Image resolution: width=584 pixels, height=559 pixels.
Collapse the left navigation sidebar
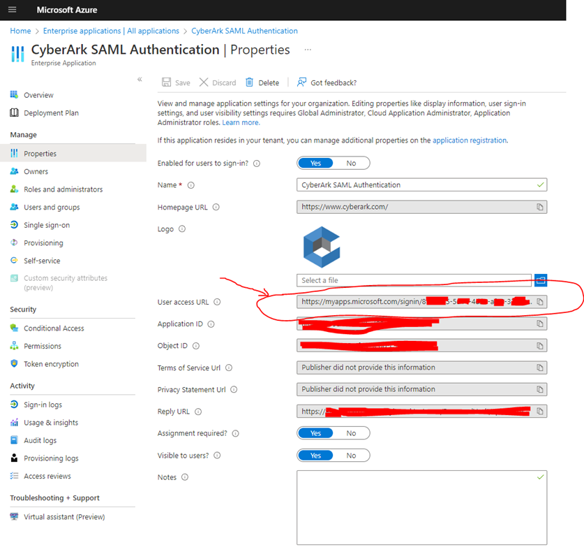coord(140,80)
